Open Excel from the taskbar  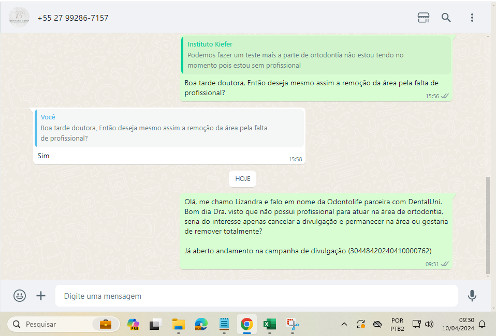coord(270,324)
